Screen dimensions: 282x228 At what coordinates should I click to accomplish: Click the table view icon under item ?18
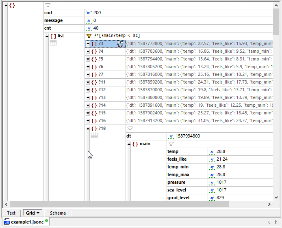(94, 136)
